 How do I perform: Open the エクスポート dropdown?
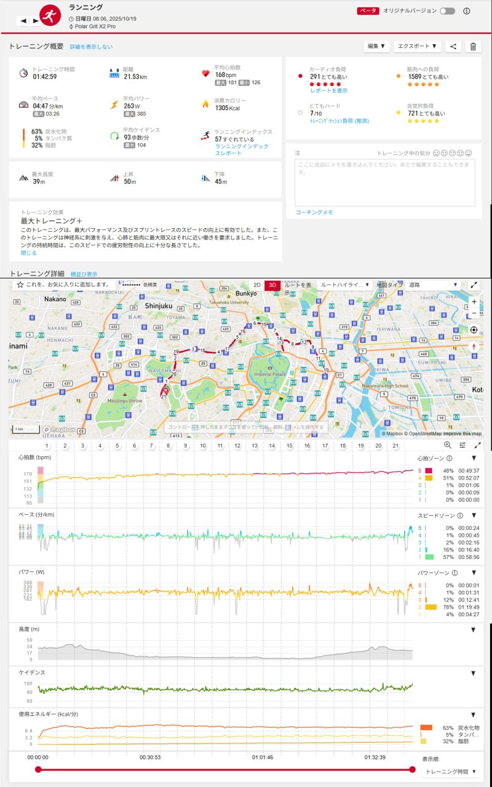point(418,46)
